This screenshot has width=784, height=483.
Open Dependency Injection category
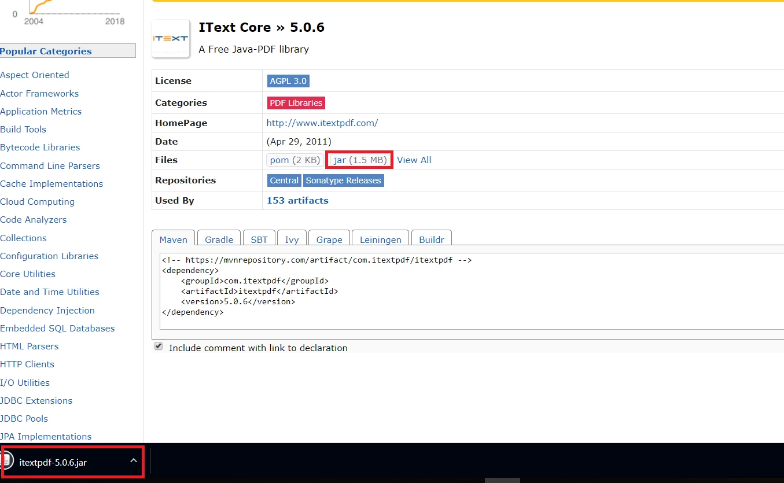pyautogui.click(x=47, y=311)
